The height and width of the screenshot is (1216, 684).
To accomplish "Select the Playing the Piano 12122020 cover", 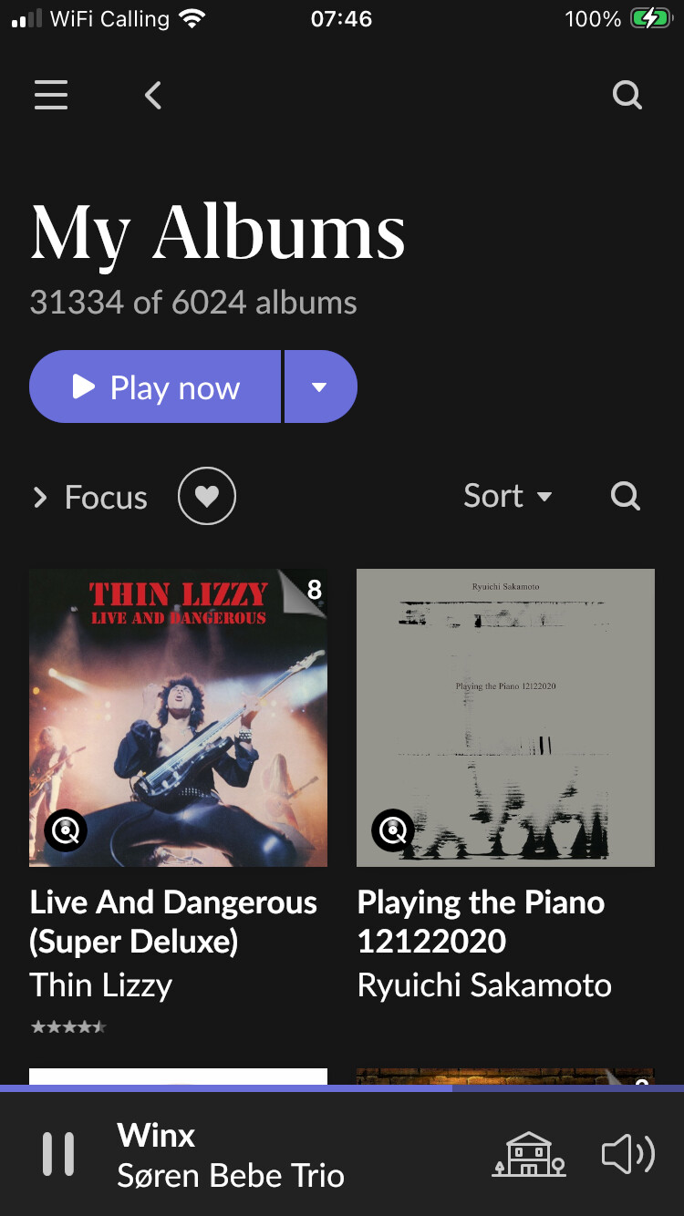I will (x=505, y=717).
